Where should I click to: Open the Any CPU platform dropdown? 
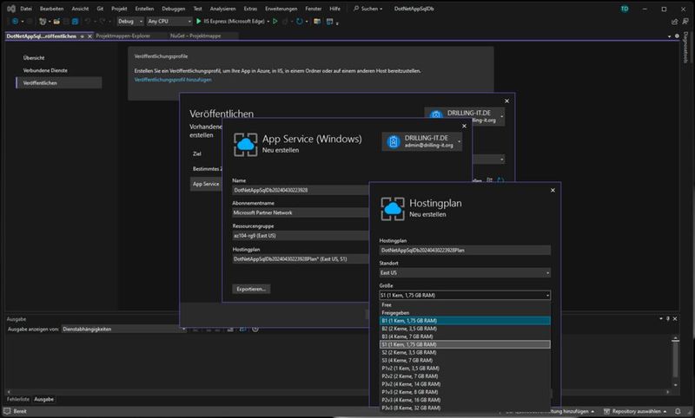169,21
